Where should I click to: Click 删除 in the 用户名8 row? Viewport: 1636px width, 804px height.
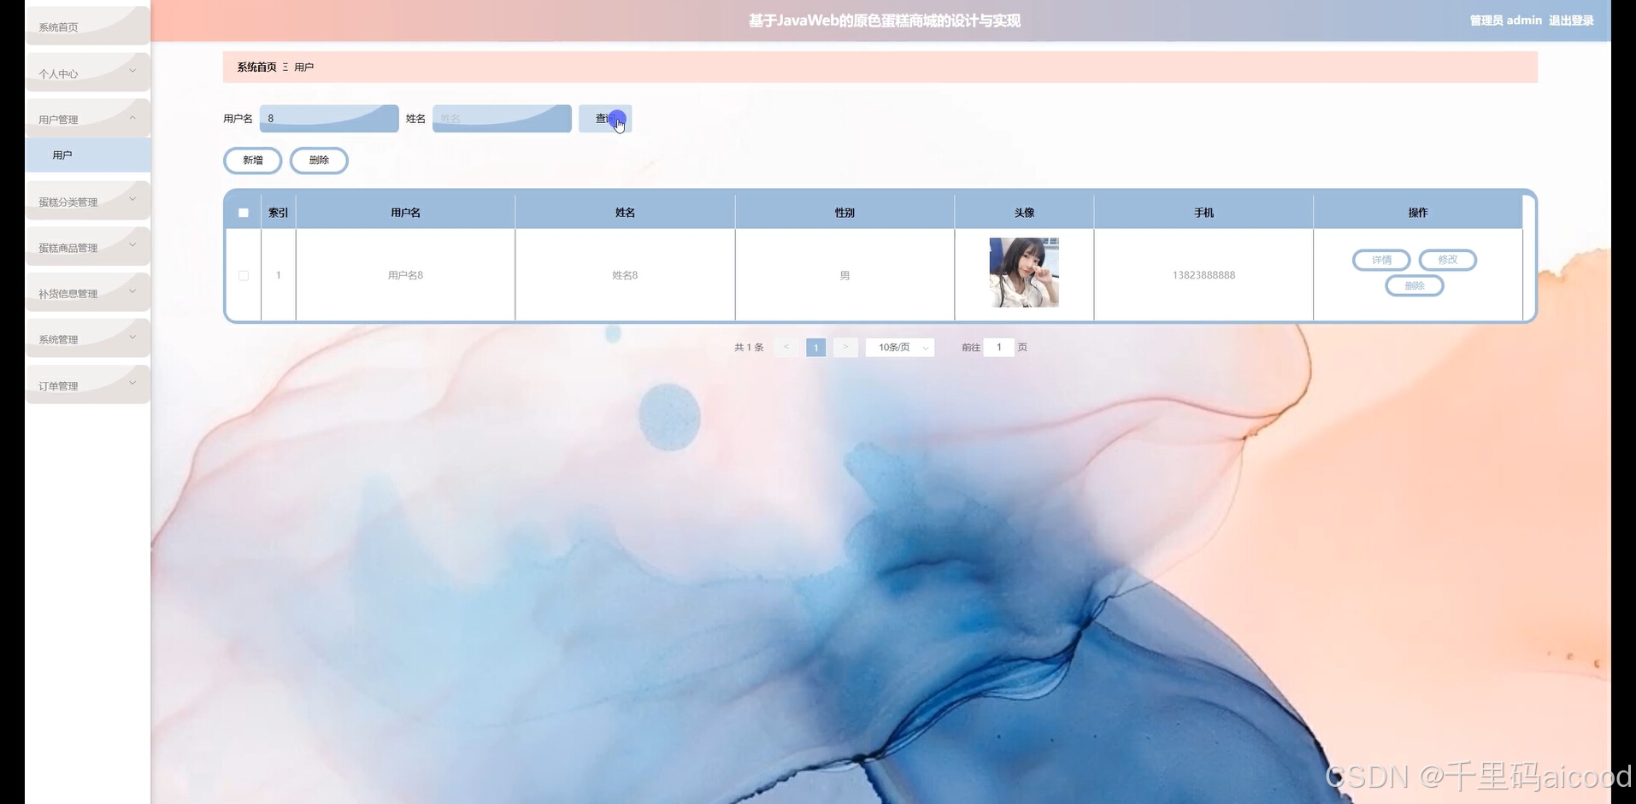[1415, 285]
